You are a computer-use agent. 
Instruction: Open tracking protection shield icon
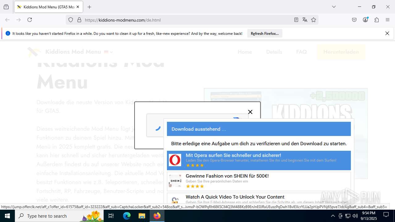[71, 20]
